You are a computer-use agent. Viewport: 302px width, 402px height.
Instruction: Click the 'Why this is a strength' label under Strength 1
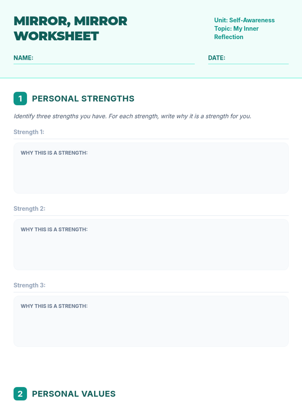coord(54,153)
